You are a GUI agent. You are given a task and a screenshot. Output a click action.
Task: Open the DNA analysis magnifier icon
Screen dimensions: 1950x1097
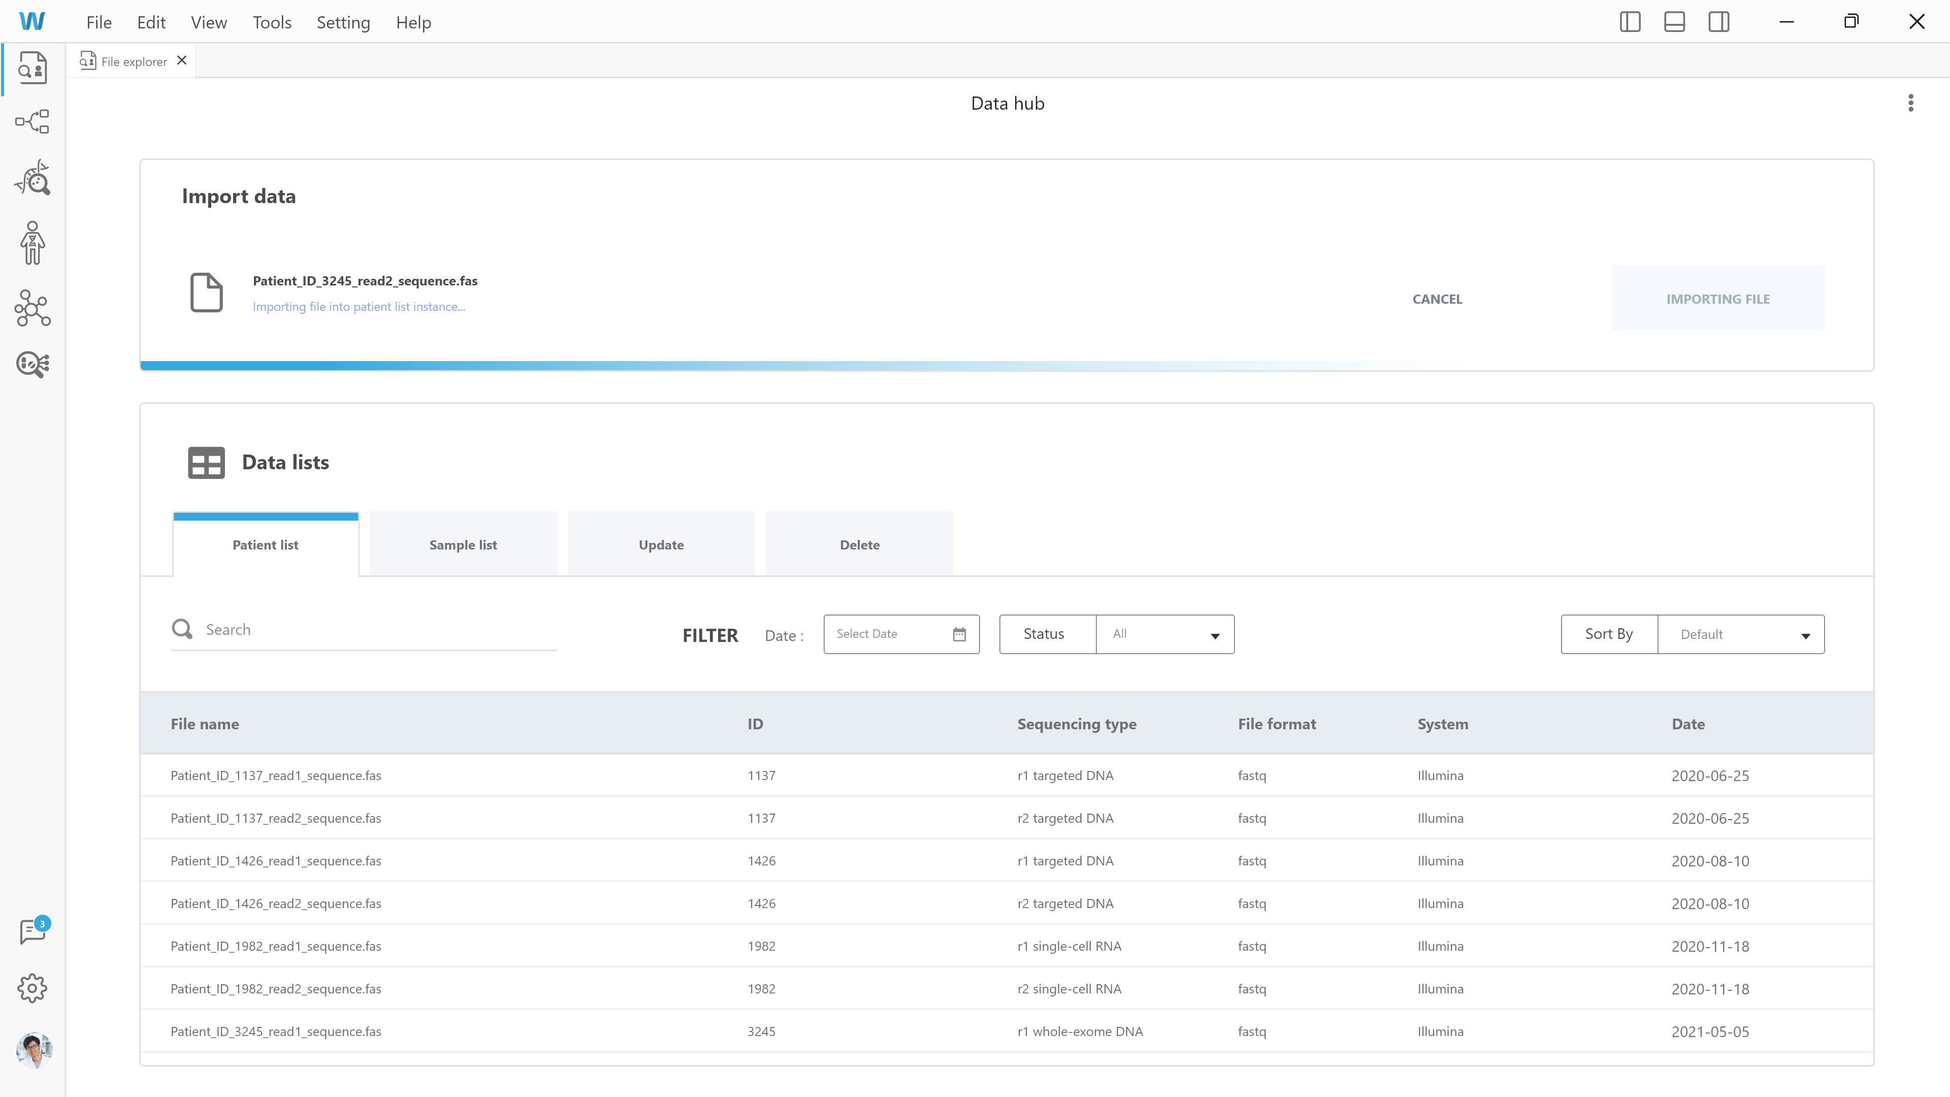pyautogui.click(x=32, y=178)
